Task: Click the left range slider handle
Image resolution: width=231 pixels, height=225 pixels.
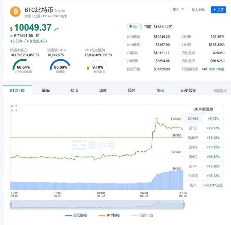Action: coord(11,205)
